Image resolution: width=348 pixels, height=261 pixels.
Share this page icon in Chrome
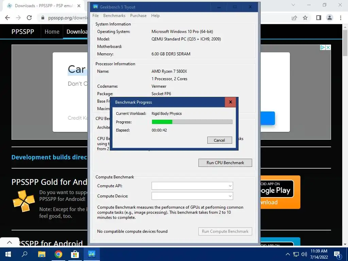pyautogui.click(x=294, y=18)
